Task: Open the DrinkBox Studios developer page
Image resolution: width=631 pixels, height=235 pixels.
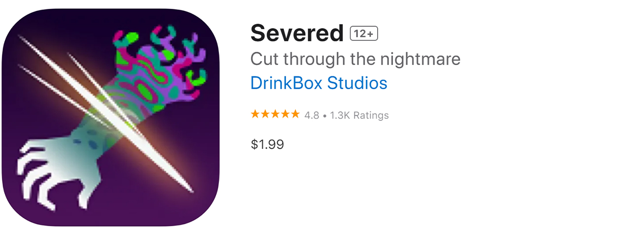Action: 318,83
